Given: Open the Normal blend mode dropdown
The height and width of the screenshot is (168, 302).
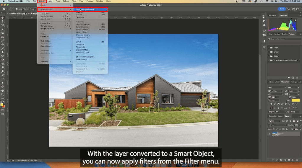Looking at the screenshot, I should (277, 125).
